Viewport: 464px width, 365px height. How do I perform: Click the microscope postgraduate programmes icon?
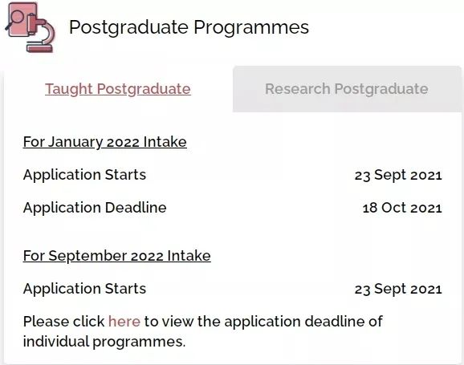pyautogui.click(x=31, y=27)
